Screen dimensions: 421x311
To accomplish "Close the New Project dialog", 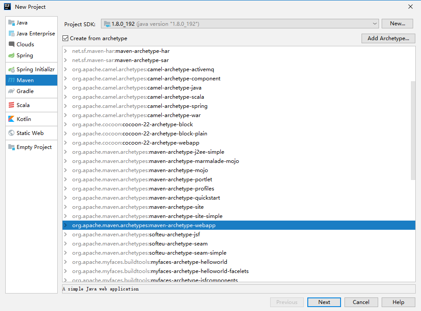I will tap(411, 7).
